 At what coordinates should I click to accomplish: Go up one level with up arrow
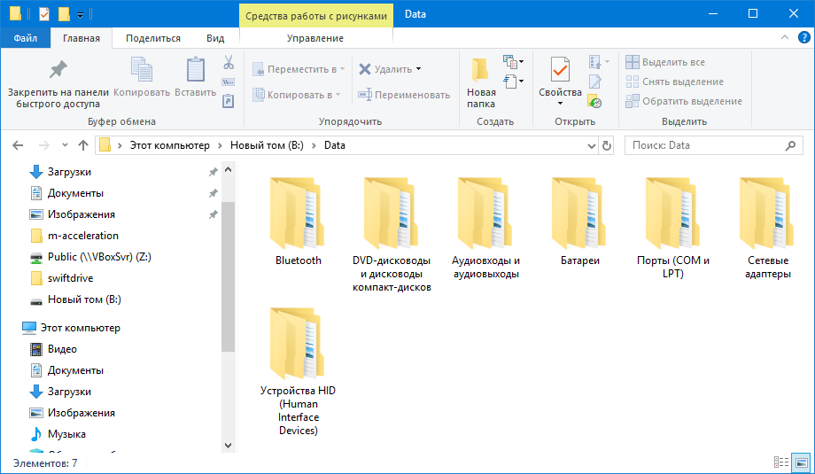83,145
